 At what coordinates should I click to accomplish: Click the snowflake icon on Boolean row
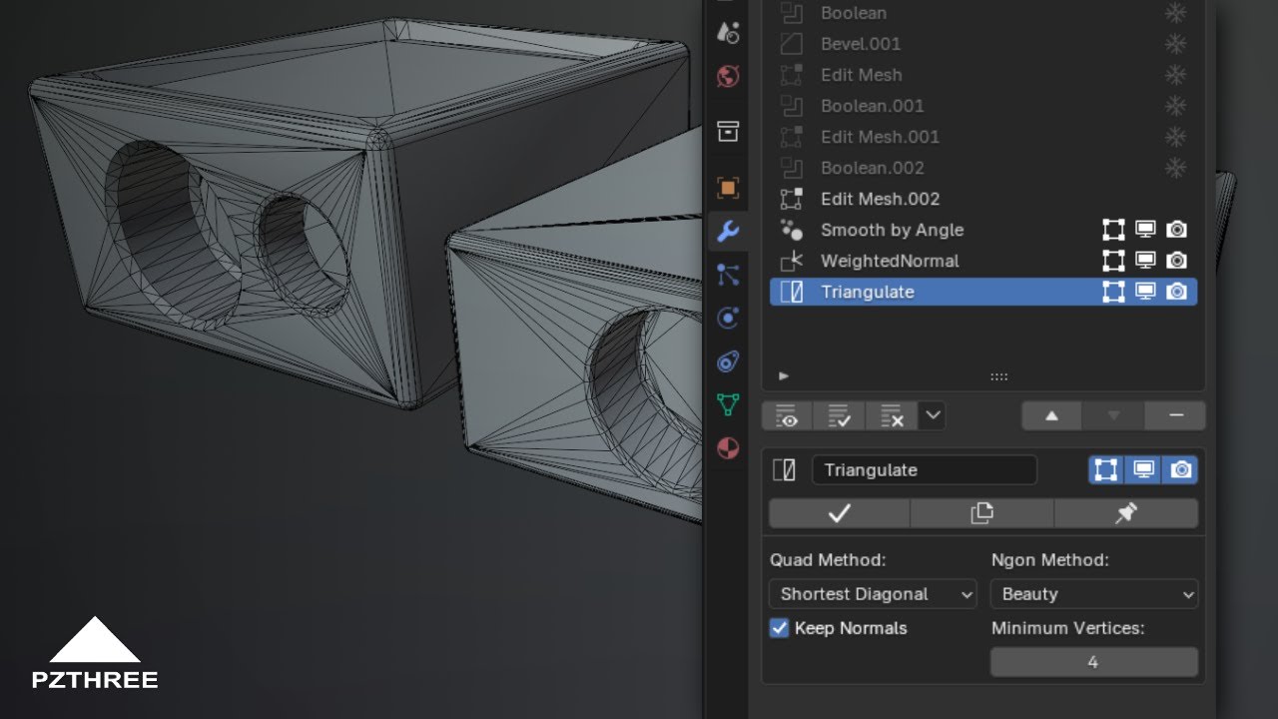click(x=1176, y=13)
